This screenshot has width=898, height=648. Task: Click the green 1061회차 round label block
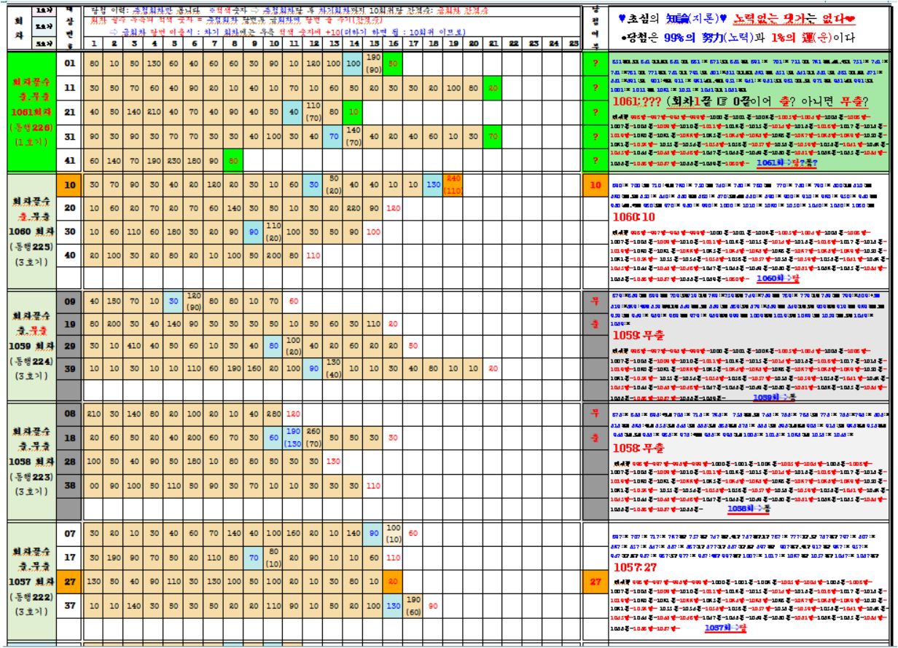pos(31,112)
